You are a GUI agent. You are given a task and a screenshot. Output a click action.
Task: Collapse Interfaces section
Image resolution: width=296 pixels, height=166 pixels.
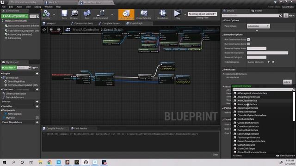pyautogui.click(x=223, y=70)
